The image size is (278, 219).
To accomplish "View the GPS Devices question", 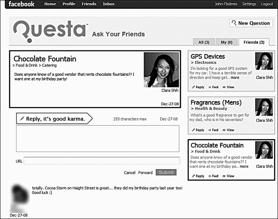I will [228, 87].
